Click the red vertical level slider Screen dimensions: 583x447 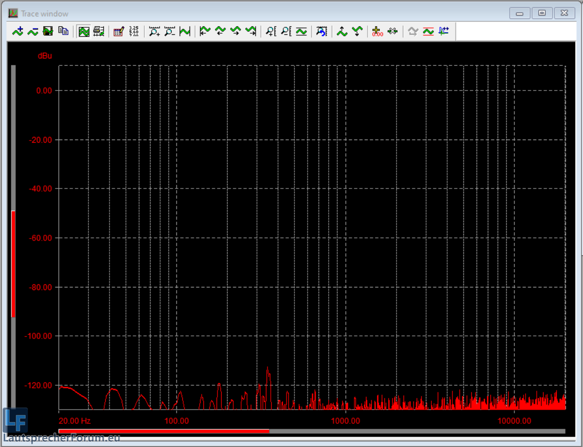13,263
